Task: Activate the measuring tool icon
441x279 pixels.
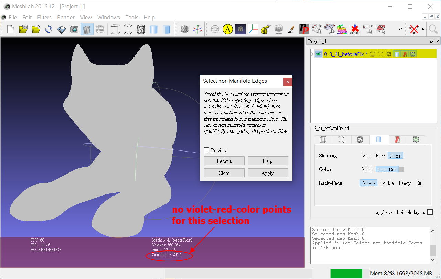Action: click(x=265, y=30)
